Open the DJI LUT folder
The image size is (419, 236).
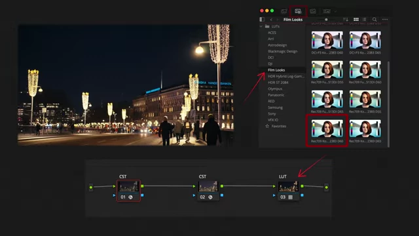pyautogui.click(x=270, y=64)
